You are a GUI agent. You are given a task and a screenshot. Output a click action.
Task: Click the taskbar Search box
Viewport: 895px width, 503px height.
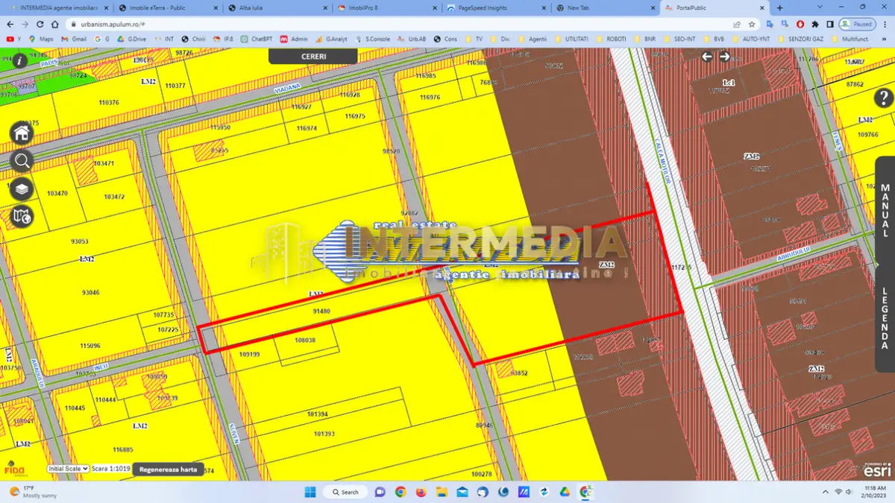coord(345,492)
